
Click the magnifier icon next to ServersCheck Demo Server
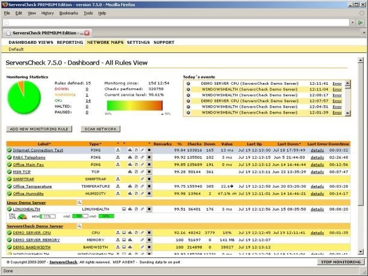click(x=79, y=225)
